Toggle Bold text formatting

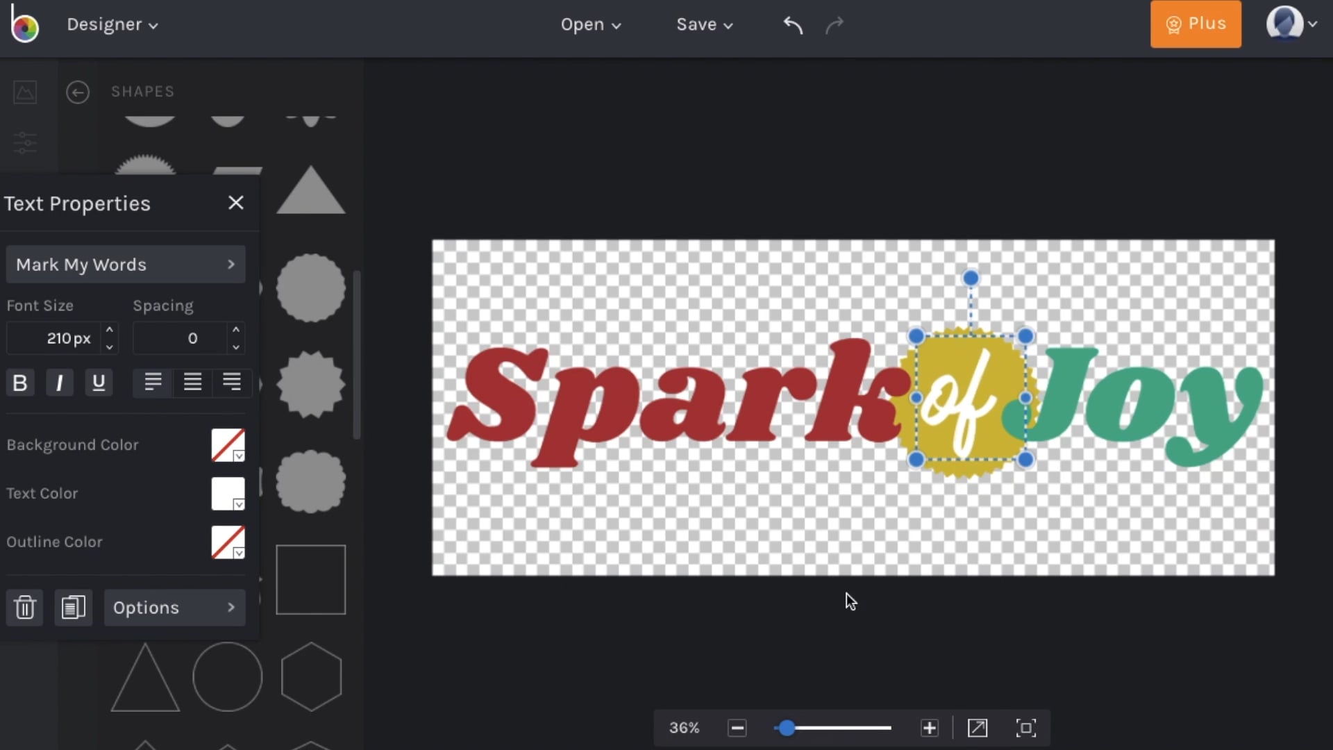point(20,383)
